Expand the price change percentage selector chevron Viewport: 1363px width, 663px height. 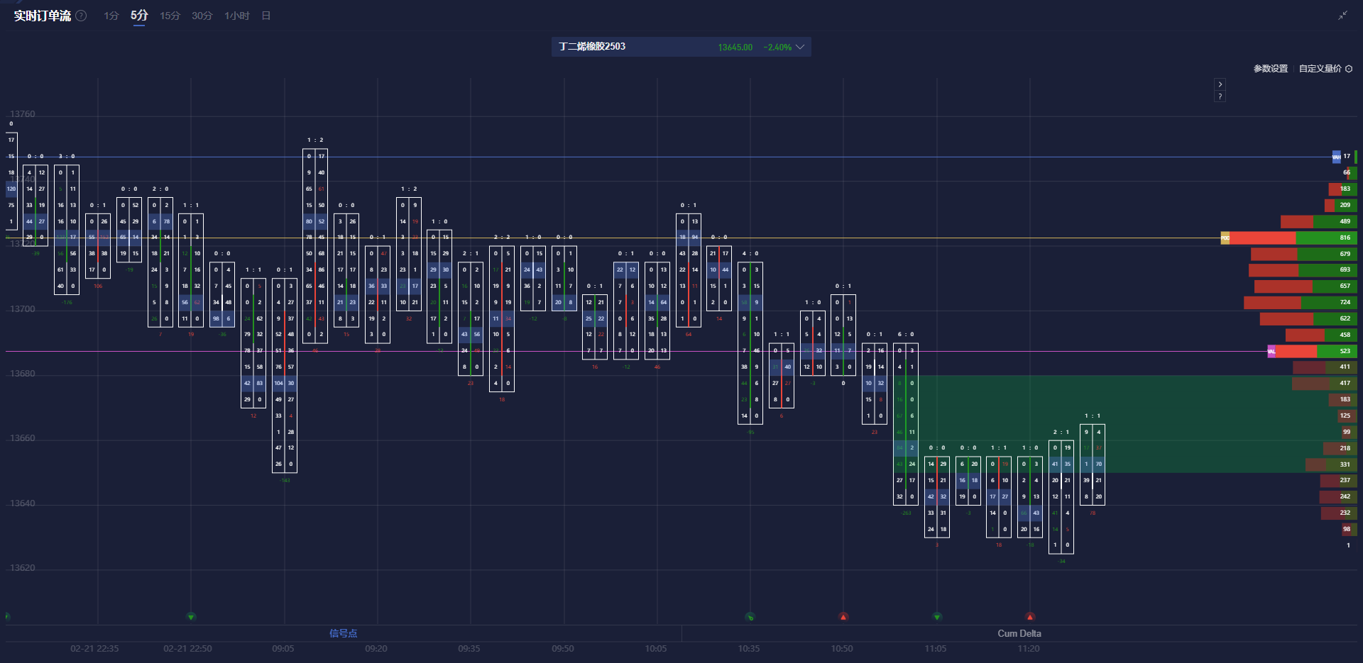(800, 47)
